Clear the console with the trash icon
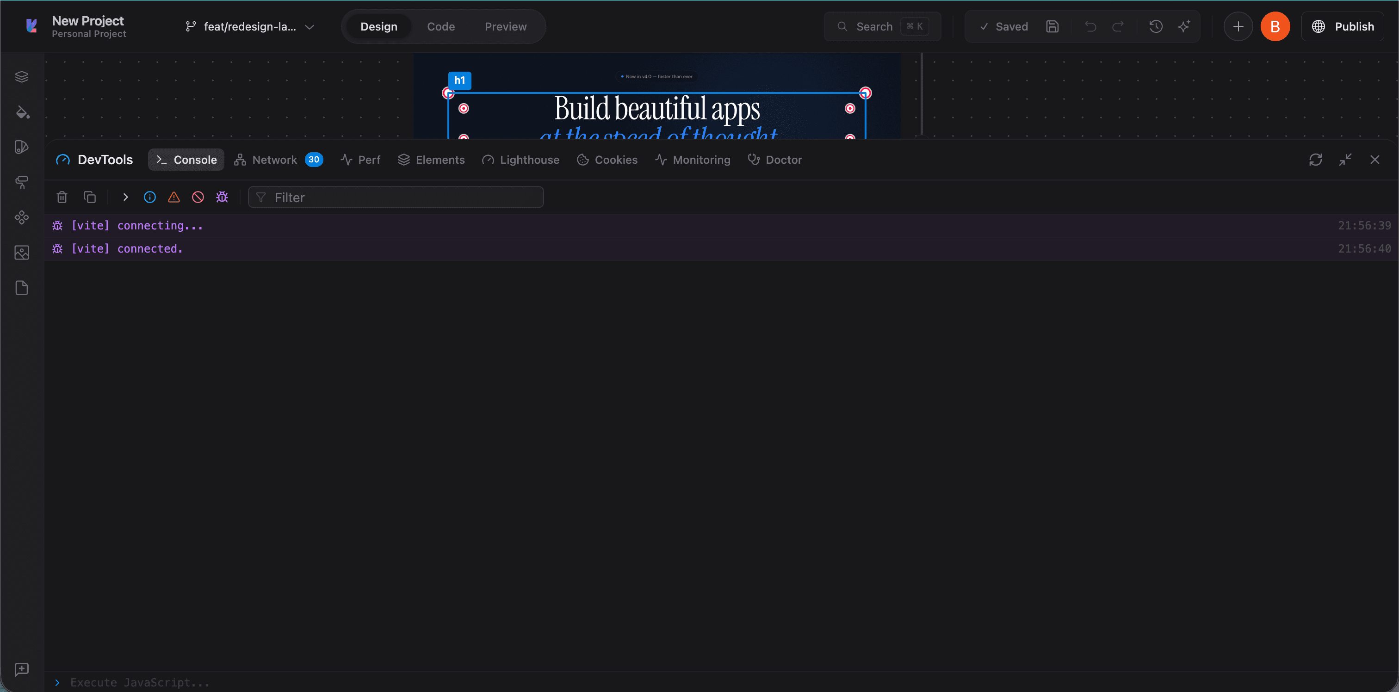The image size is (1399, 692). (62, 197)
